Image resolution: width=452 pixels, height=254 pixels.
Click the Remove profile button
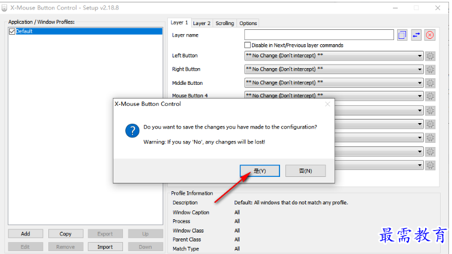(x=66, y=247)
